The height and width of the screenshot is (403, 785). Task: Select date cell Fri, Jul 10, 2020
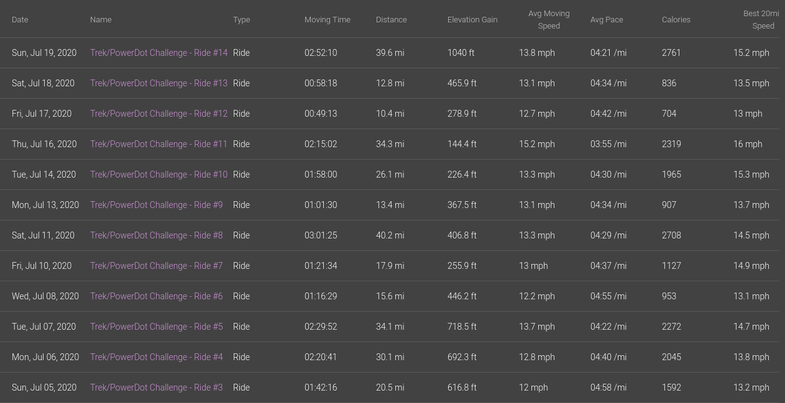tap(42, 266)
